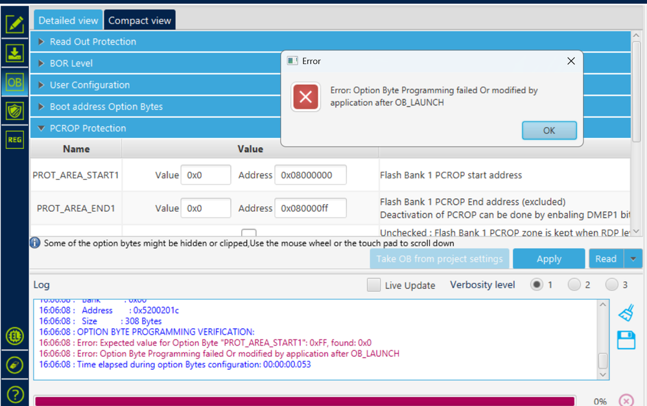
Task: Click the eraser icon in lower sidebar
Action: (x=14, y=365)
